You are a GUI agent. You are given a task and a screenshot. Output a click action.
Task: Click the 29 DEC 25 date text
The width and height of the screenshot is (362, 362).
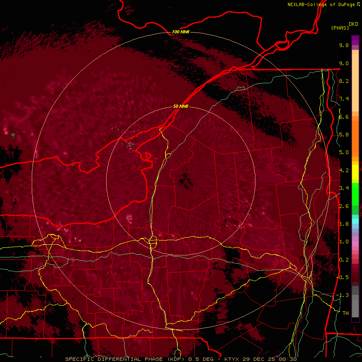tap(259, 359)
